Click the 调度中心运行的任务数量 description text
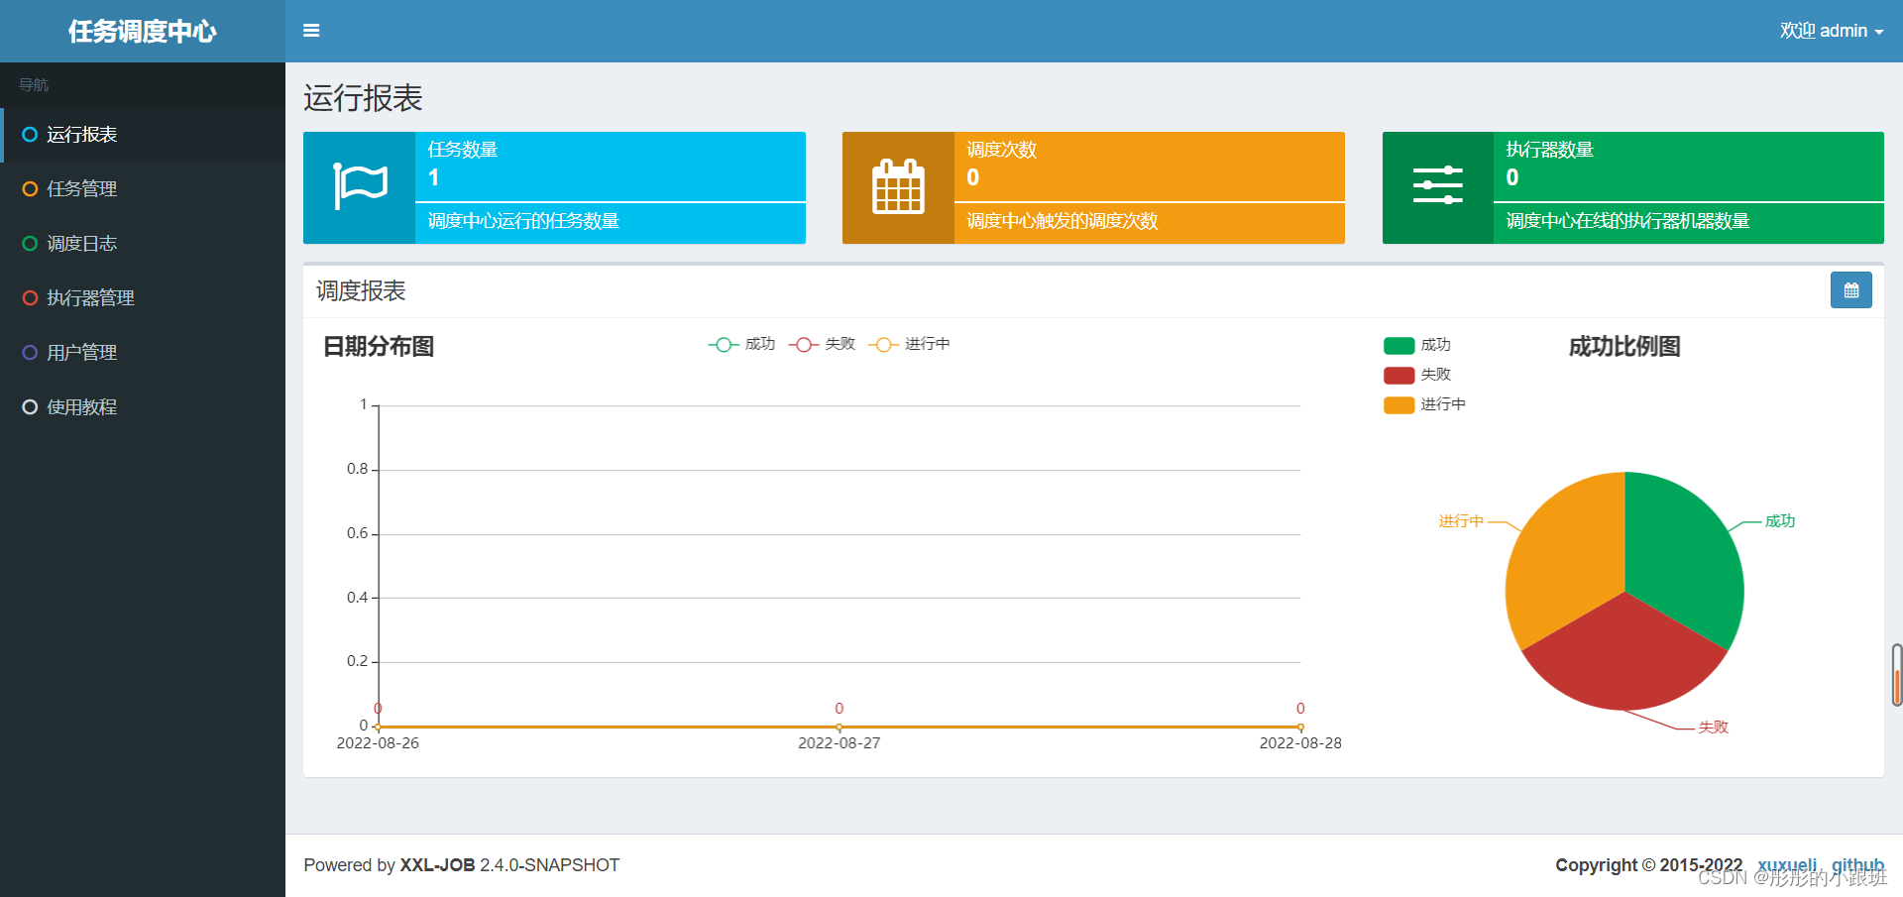This screenshot has width=1903, height=897. click(x=523, y=221)
